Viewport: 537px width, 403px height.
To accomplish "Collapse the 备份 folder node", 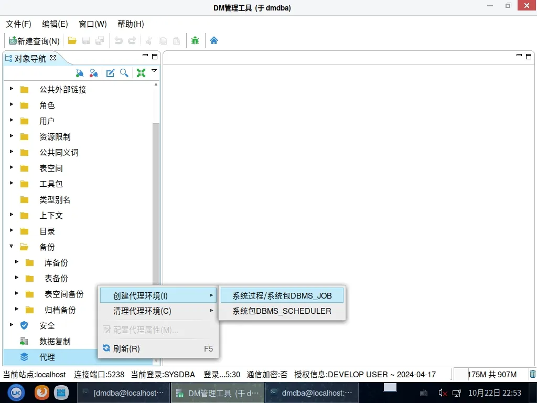I will point(12,247).
